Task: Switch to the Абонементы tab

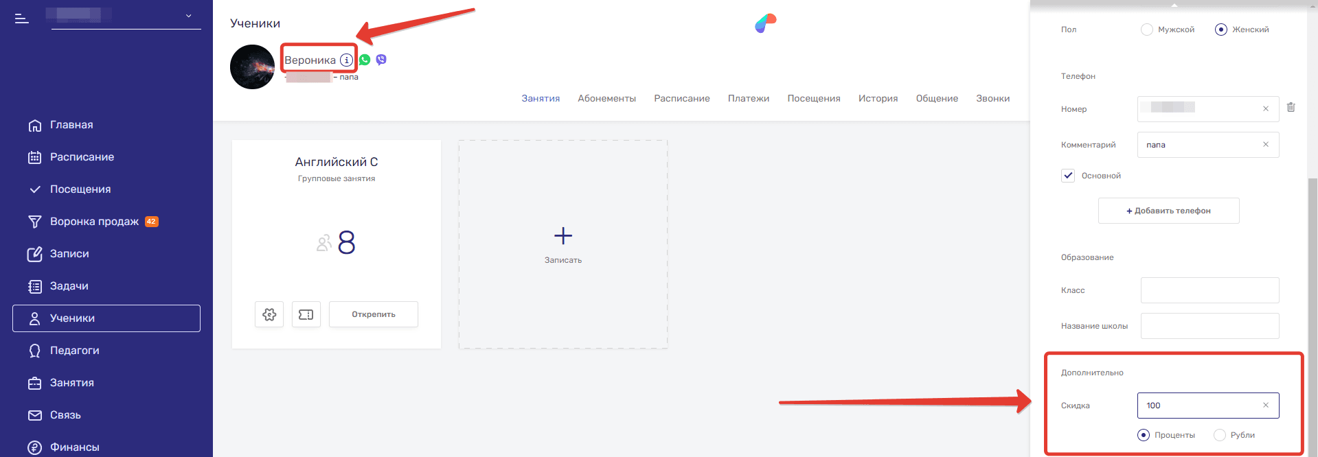Action: click(x=606, y=99)
